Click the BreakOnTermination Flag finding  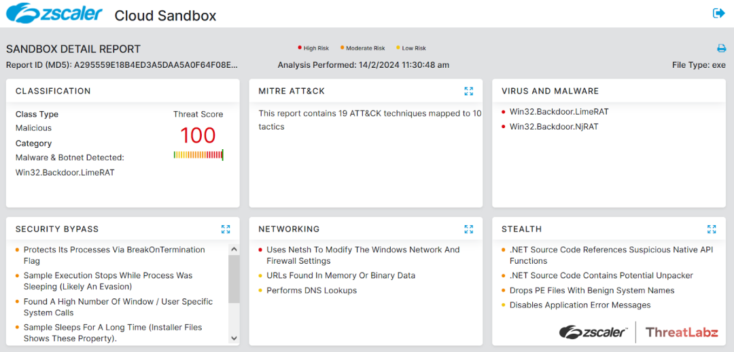113,255
